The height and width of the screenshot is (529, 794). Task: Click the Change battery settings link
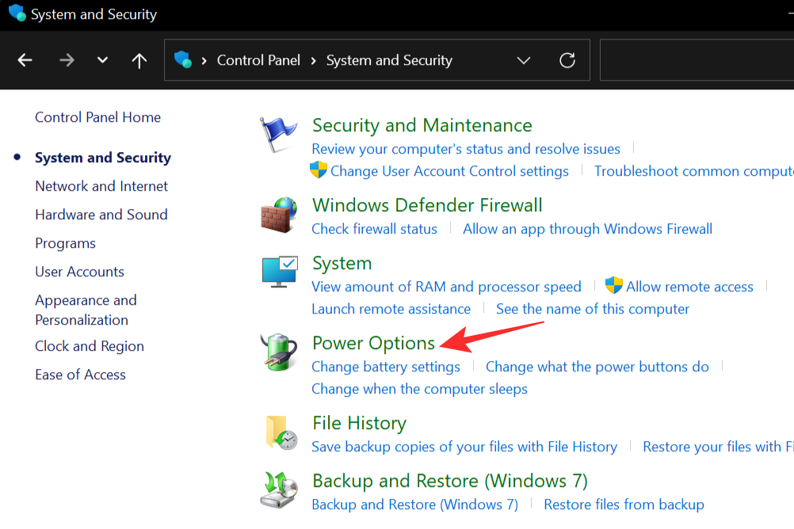tap(386, 367)
